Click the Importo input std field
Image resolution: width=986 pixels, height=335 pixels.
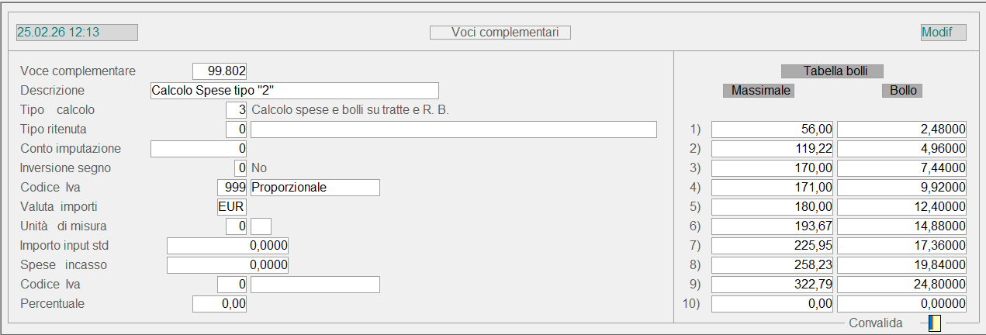pos(228,246)
